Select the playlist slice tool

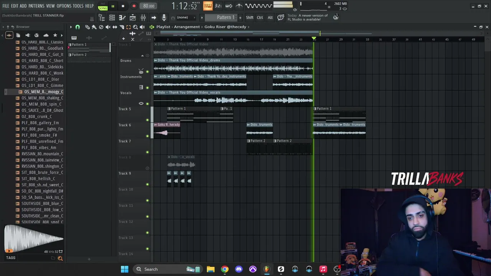[122, 27]
